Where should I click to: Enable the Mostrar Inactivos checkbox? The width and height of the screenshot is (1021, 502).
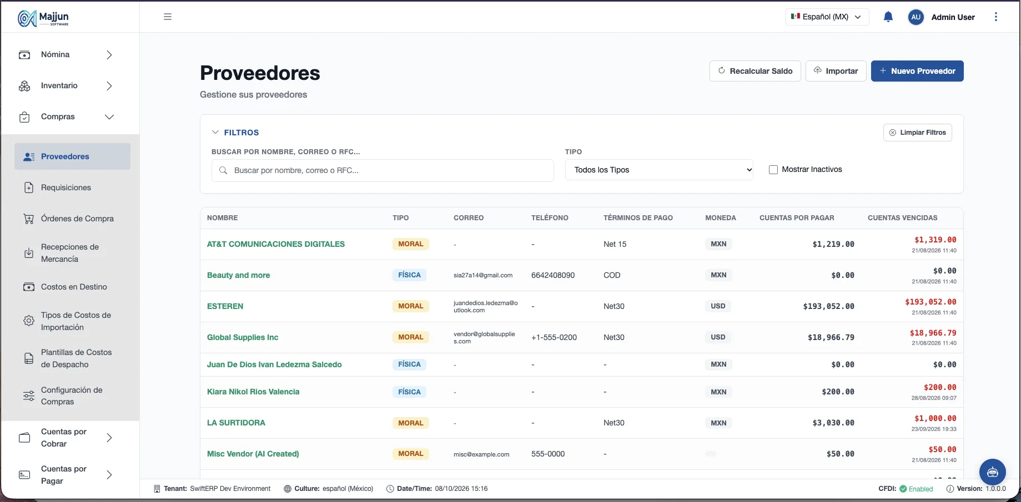(x=773, y=170)
